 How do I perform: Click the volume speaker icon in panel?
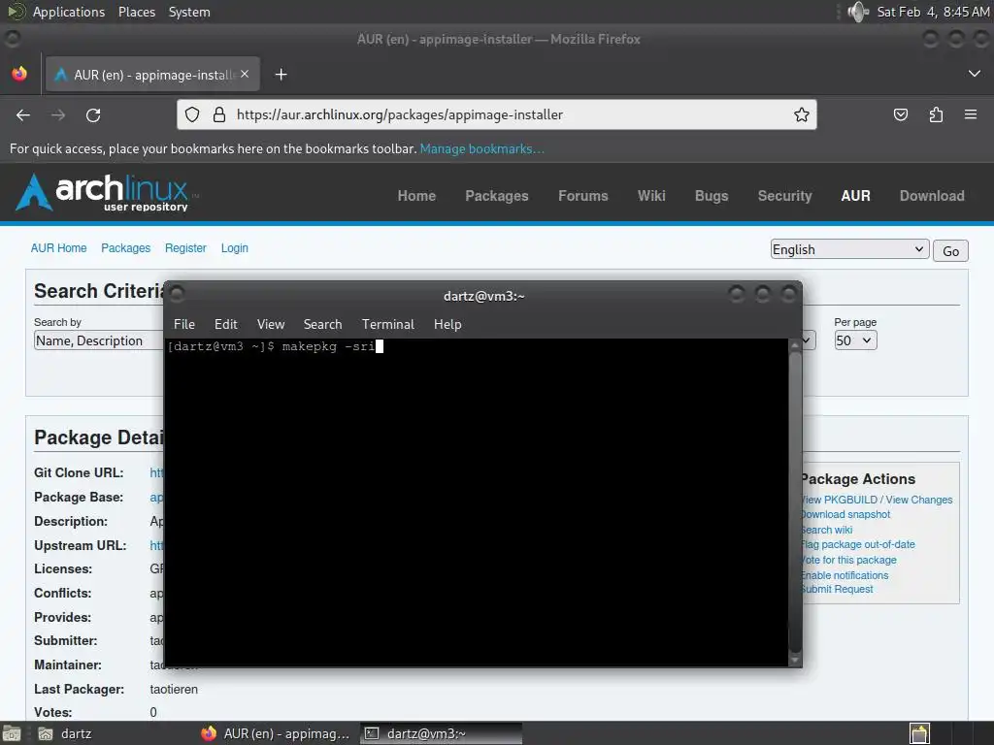pyautogui.click(x=858, y=12)
